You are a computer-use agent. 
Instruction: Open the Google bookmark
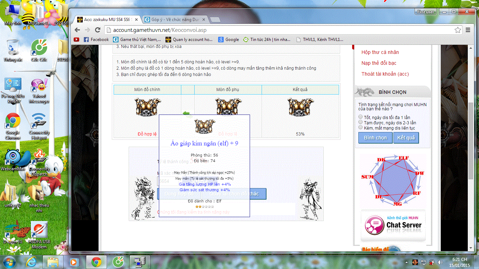[229, 40]
